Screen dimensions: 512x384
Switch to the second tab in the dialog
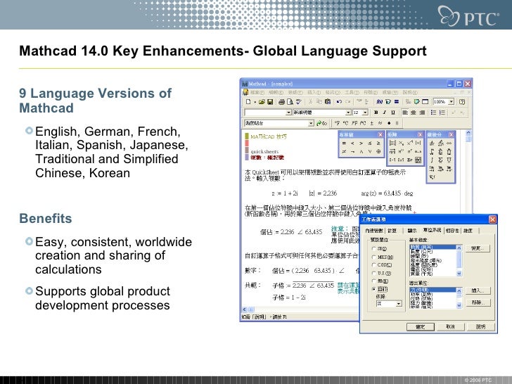392,231
